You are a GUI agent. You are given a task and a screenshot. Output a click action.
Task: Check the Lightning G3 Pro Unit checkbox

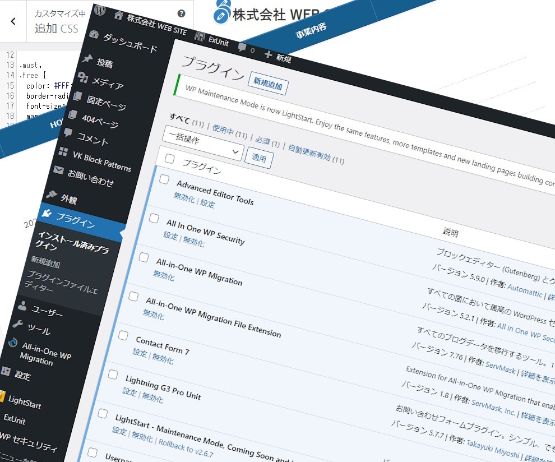[x=113, y=375]
